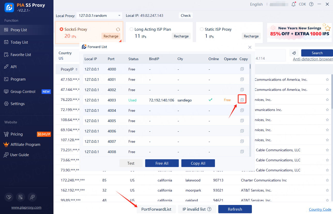Copy the port 4003 forward entry

pyautogui.click(x=242, y=100)
